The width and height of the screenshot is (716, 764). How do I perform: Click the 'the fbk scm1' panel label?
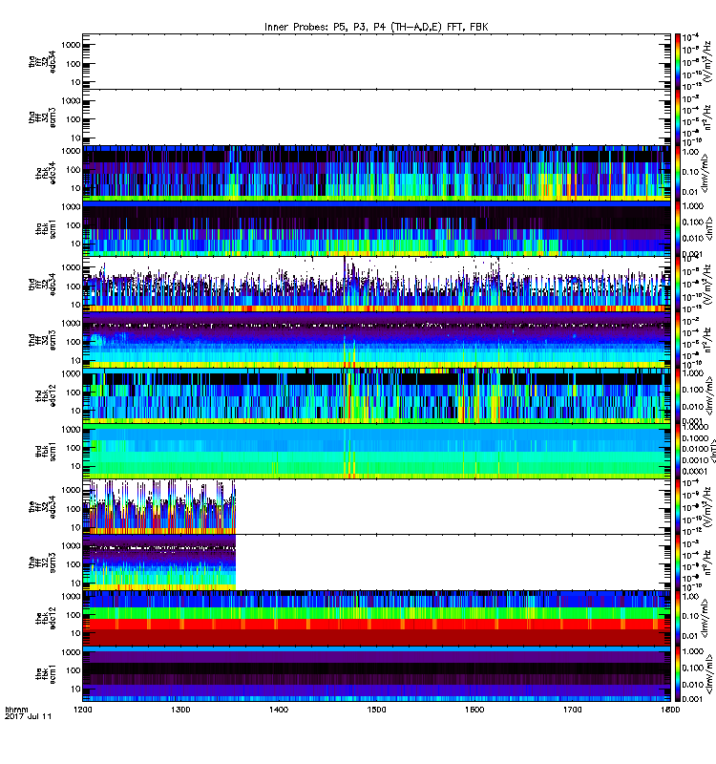click(45, 674)
